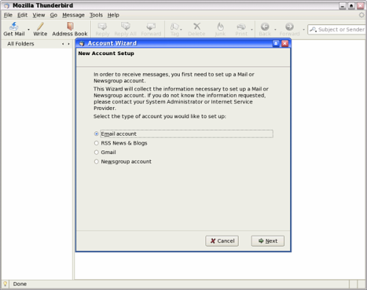Select the Email account radio button
367x290 pixels.
[x=96, y=134]
